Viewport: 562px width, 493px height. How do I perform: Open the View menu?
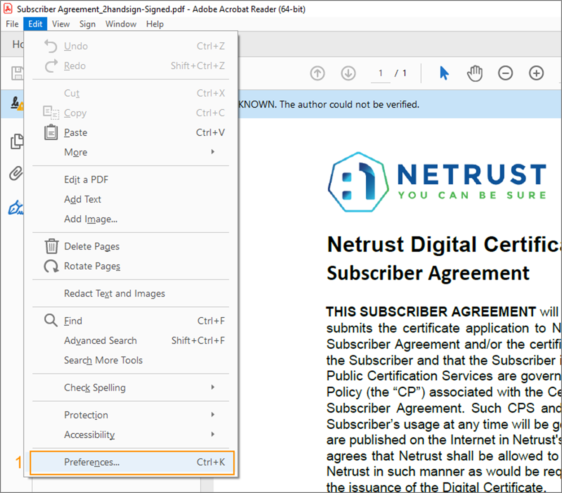click(61, 24)
